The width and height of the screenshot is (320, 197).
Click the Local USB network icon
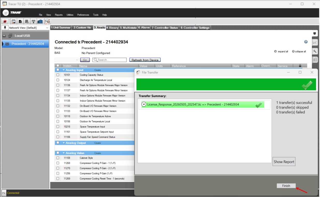click(x=10, y=36)
